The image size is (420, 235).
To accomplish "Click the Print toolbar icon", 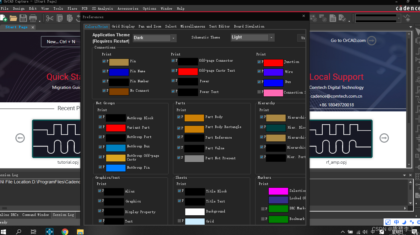I will click(x=33, y=18).
